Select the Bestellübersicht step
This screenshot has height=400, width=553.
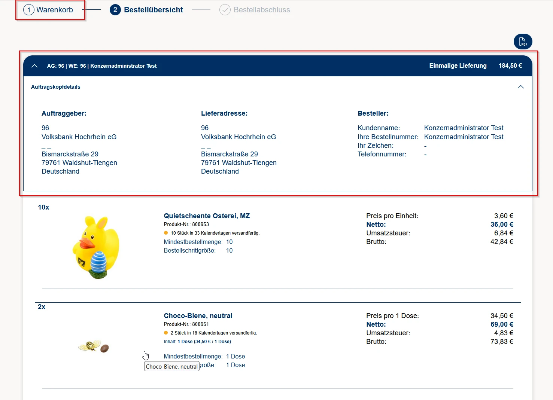click(x=153, y=10)
